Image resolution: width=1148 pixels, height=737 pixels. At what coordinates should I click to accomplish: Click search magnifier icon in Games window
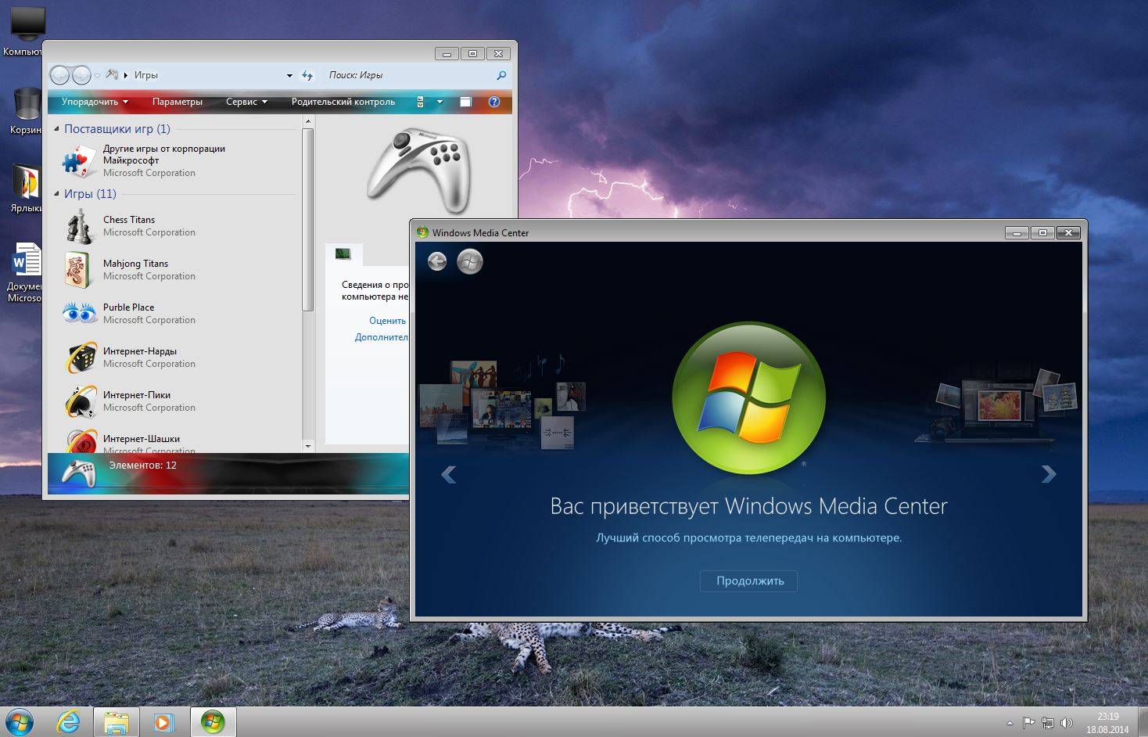pyautogui.click(x=501, y=75)
